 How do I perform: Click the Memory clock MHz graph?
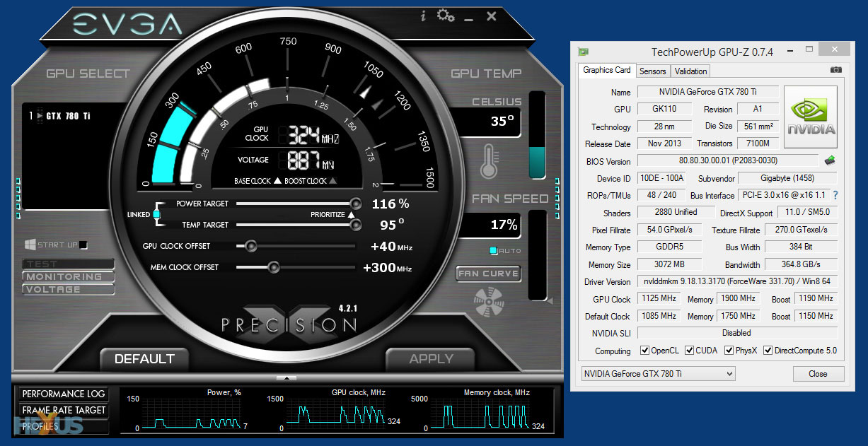pyautogui.click(x=479, y=414)
